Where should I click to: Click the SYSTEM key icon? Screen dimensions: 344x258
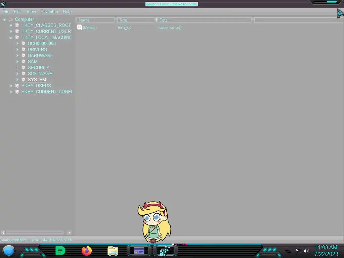click(23, 80)
